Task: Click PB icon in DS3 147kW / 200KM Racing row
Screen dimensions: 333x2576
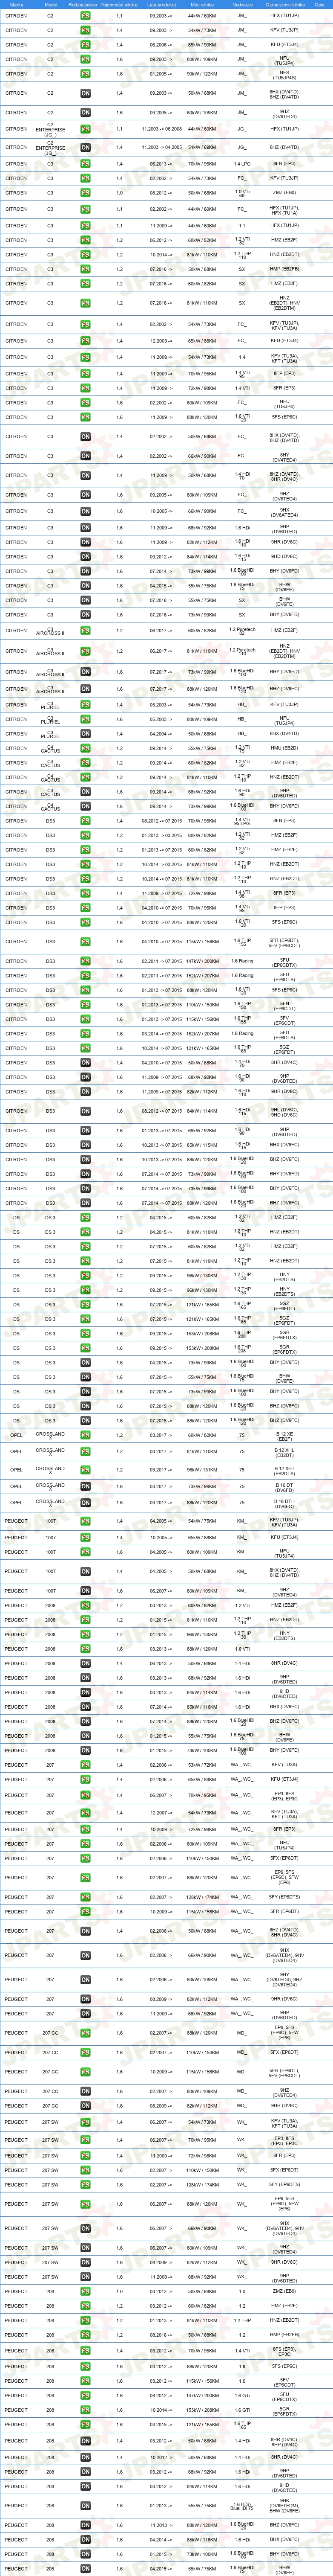Action: pyautogui.click(x=86, y=961)
